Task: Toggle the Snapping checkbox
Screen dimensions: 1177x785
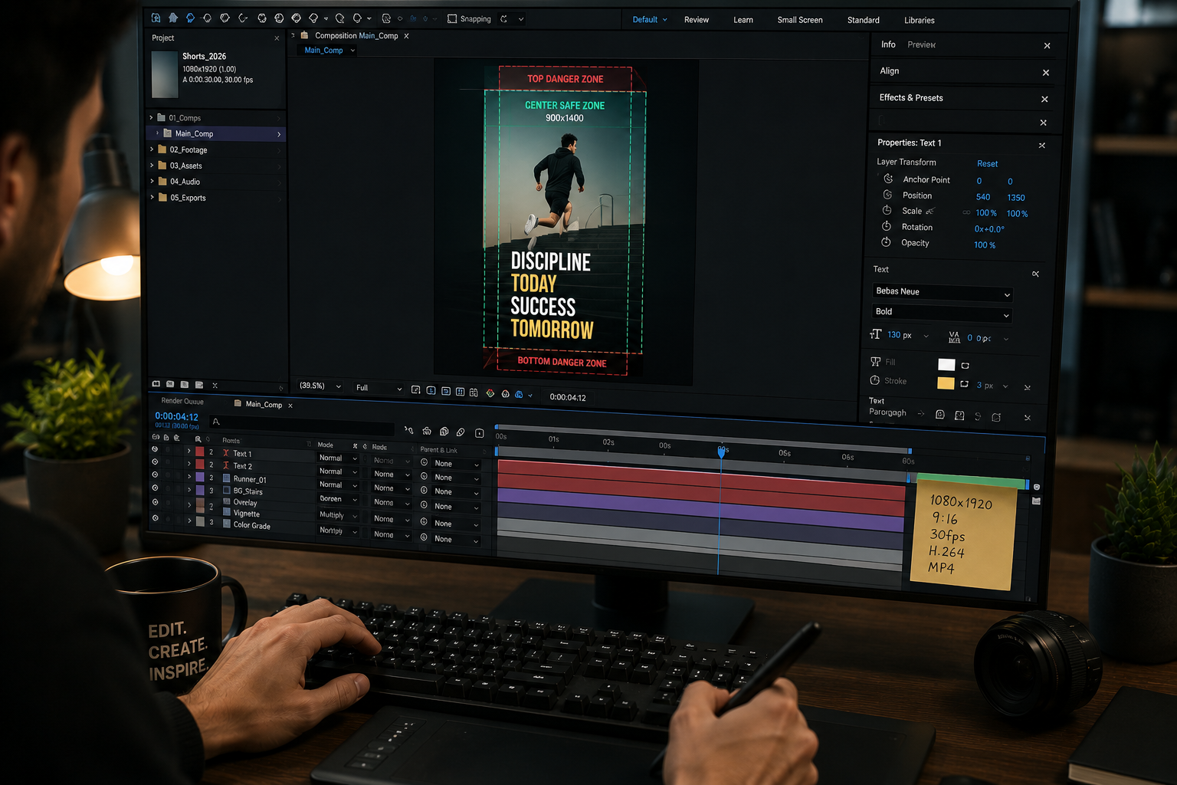Action: [452, 18]
